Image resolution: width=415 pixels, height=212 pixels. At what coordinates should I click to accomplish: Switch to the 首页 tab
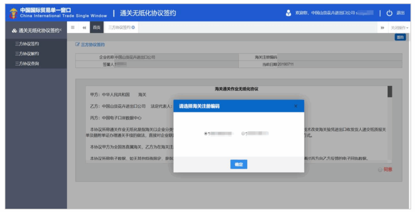(96, 28)
